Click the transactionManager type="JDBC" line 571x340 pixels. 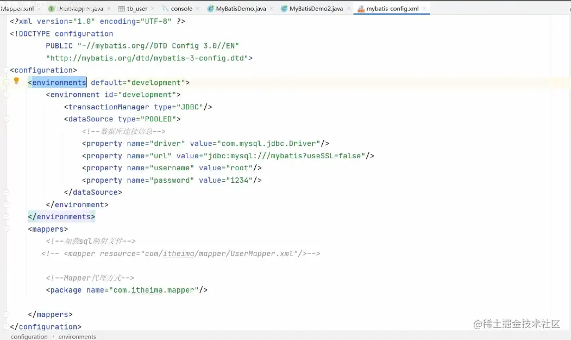[138, 107]
